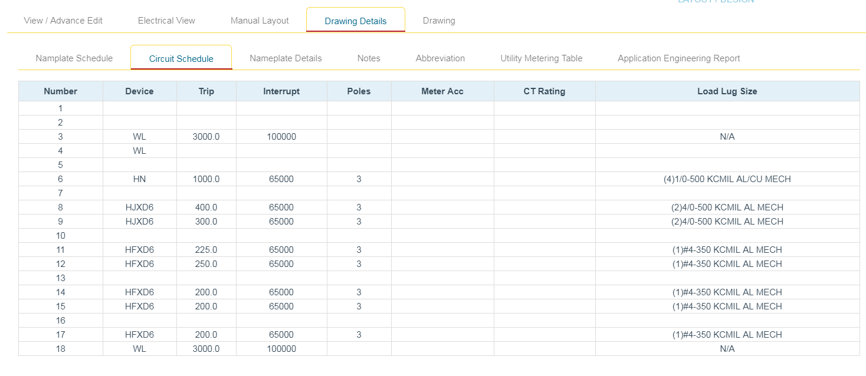Image resolution: width=866 pixels, height=376 pixels.
Task: Reselect the Circuit Schedule sub-tab
Action: click(x=181, y=58)
